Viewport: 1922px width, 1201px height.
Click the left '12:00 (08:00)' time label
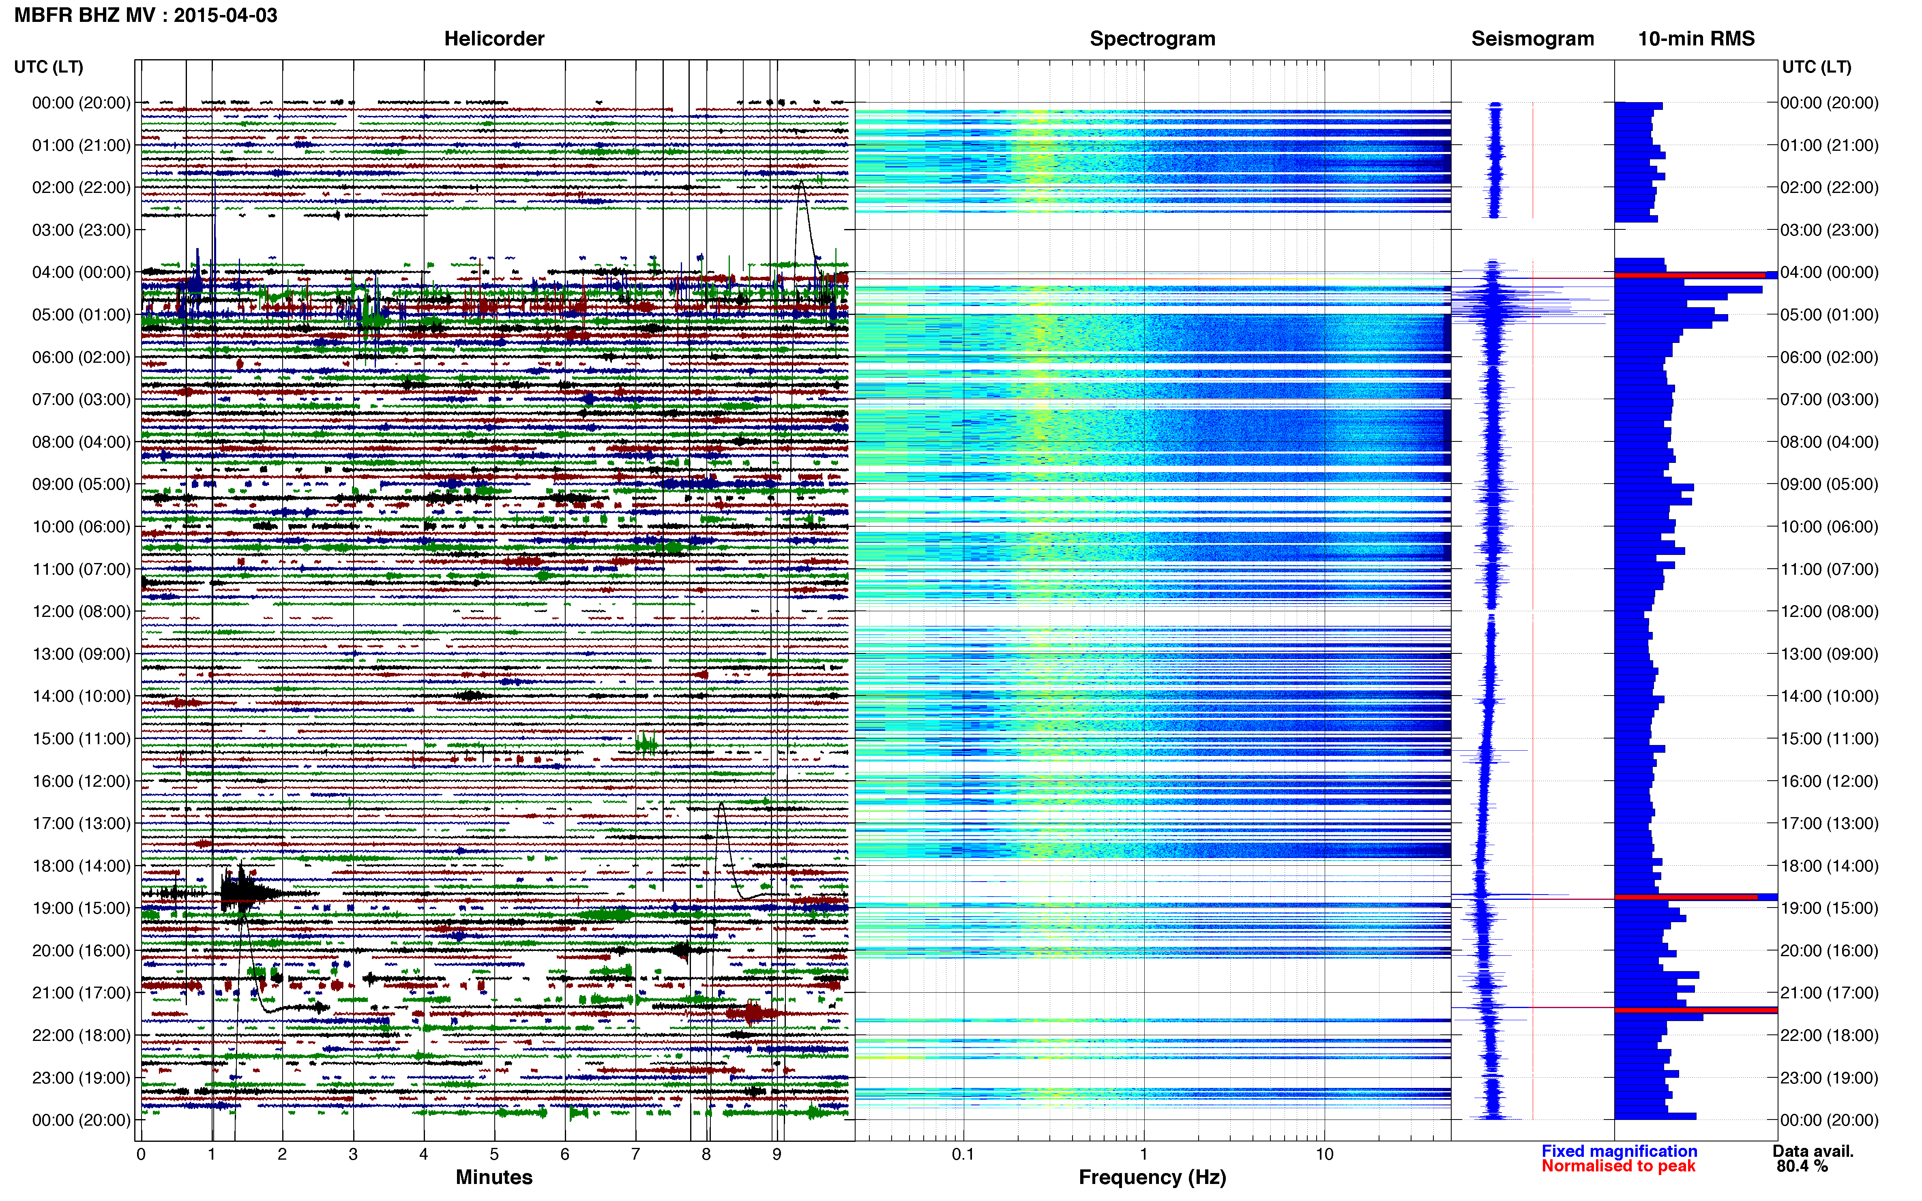[x=81, y=612]
